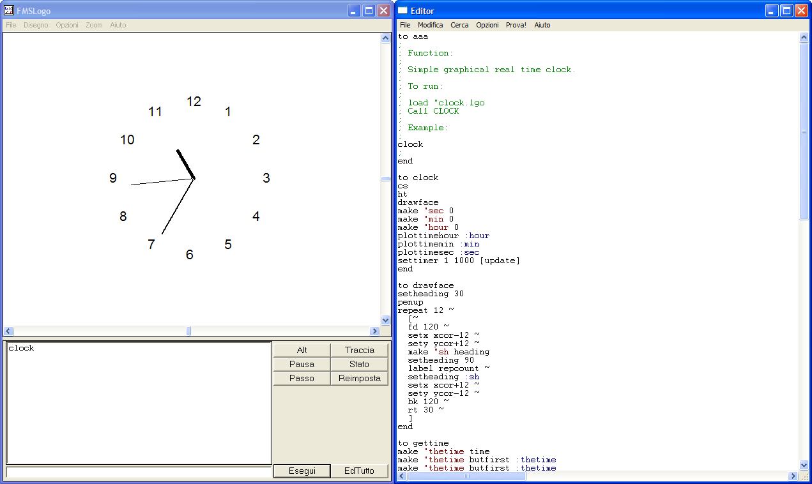Click left arrow of FMSLogo canvas scrollbar
812x484 pixels.
9,331
